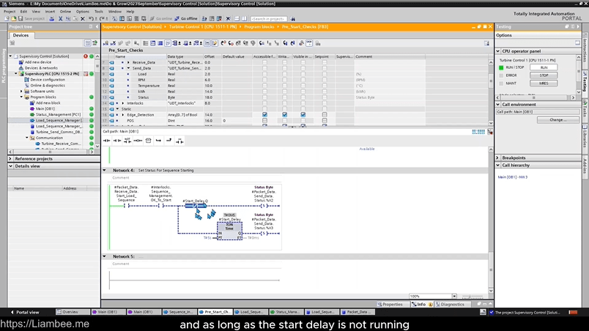Toggle Writable checkbox for Edge_Detection row
The image size is (589, 331).
pos(284,115)
